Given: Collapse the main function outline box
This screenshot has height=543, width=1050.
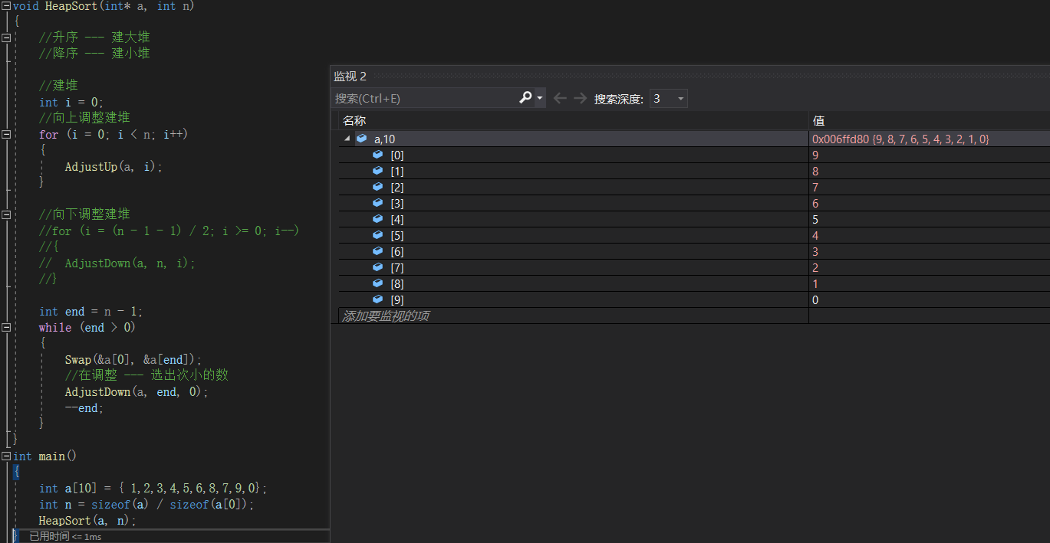Looking at the screenshot, I should pos(6,456).
